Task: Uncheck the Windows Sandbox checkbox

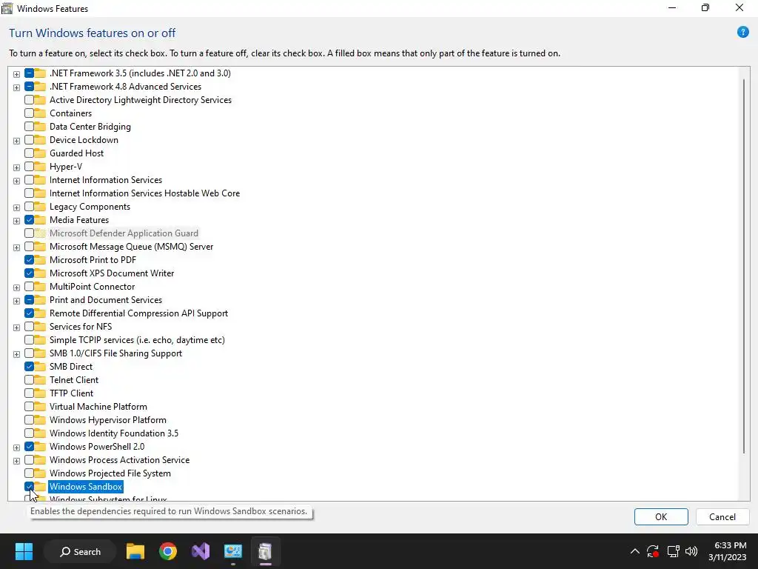Action: tap(29, 487)
